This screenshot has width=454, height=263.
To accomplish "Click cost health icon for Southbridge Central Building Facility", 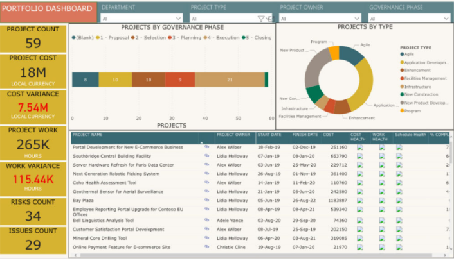I will (360, 156).
